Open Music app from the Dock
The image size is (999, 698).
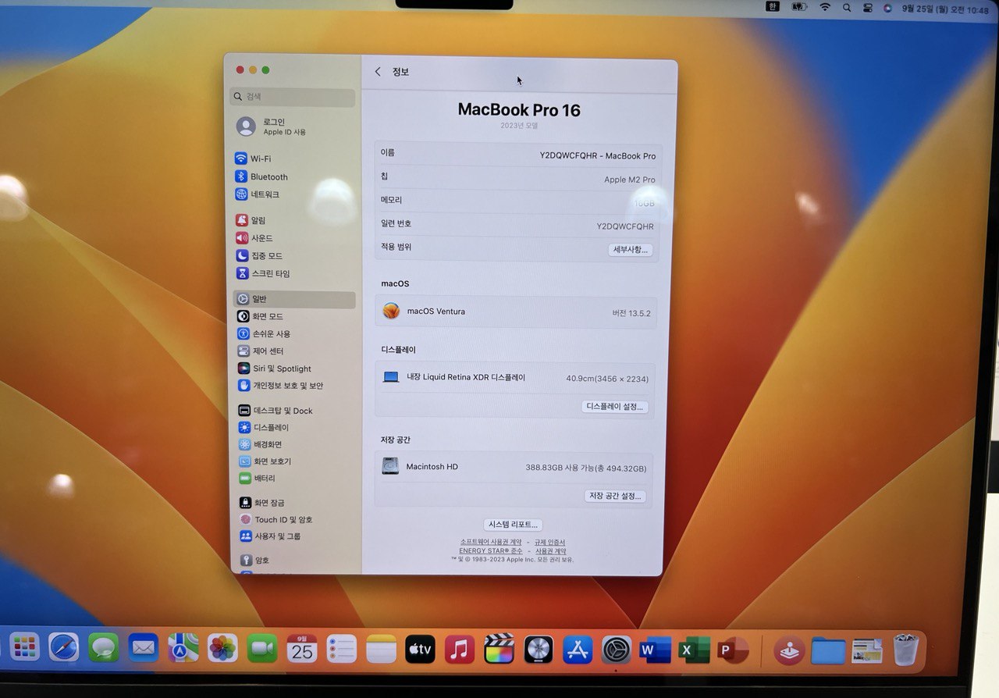click(460, 649)
